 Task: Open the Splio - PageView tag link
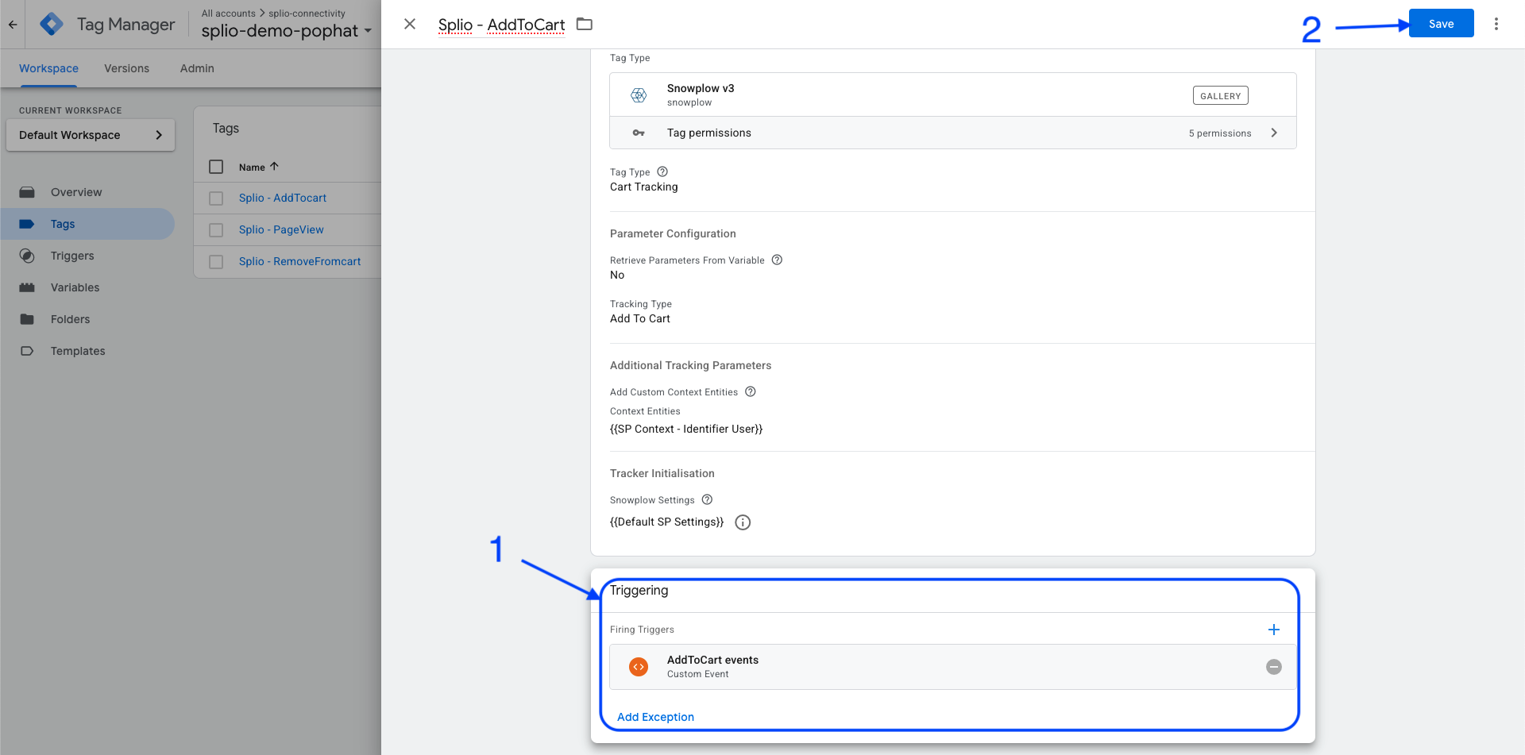pos(281,229)
